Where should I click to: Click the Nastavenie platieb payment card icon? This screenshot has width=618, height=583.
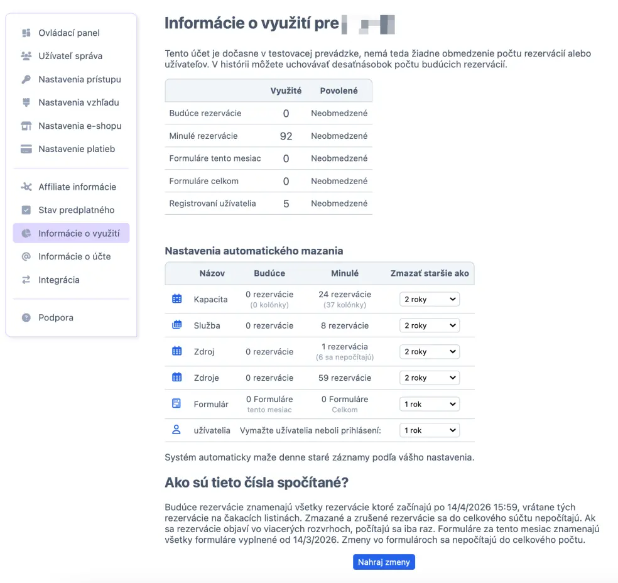[x=26, y=149]
